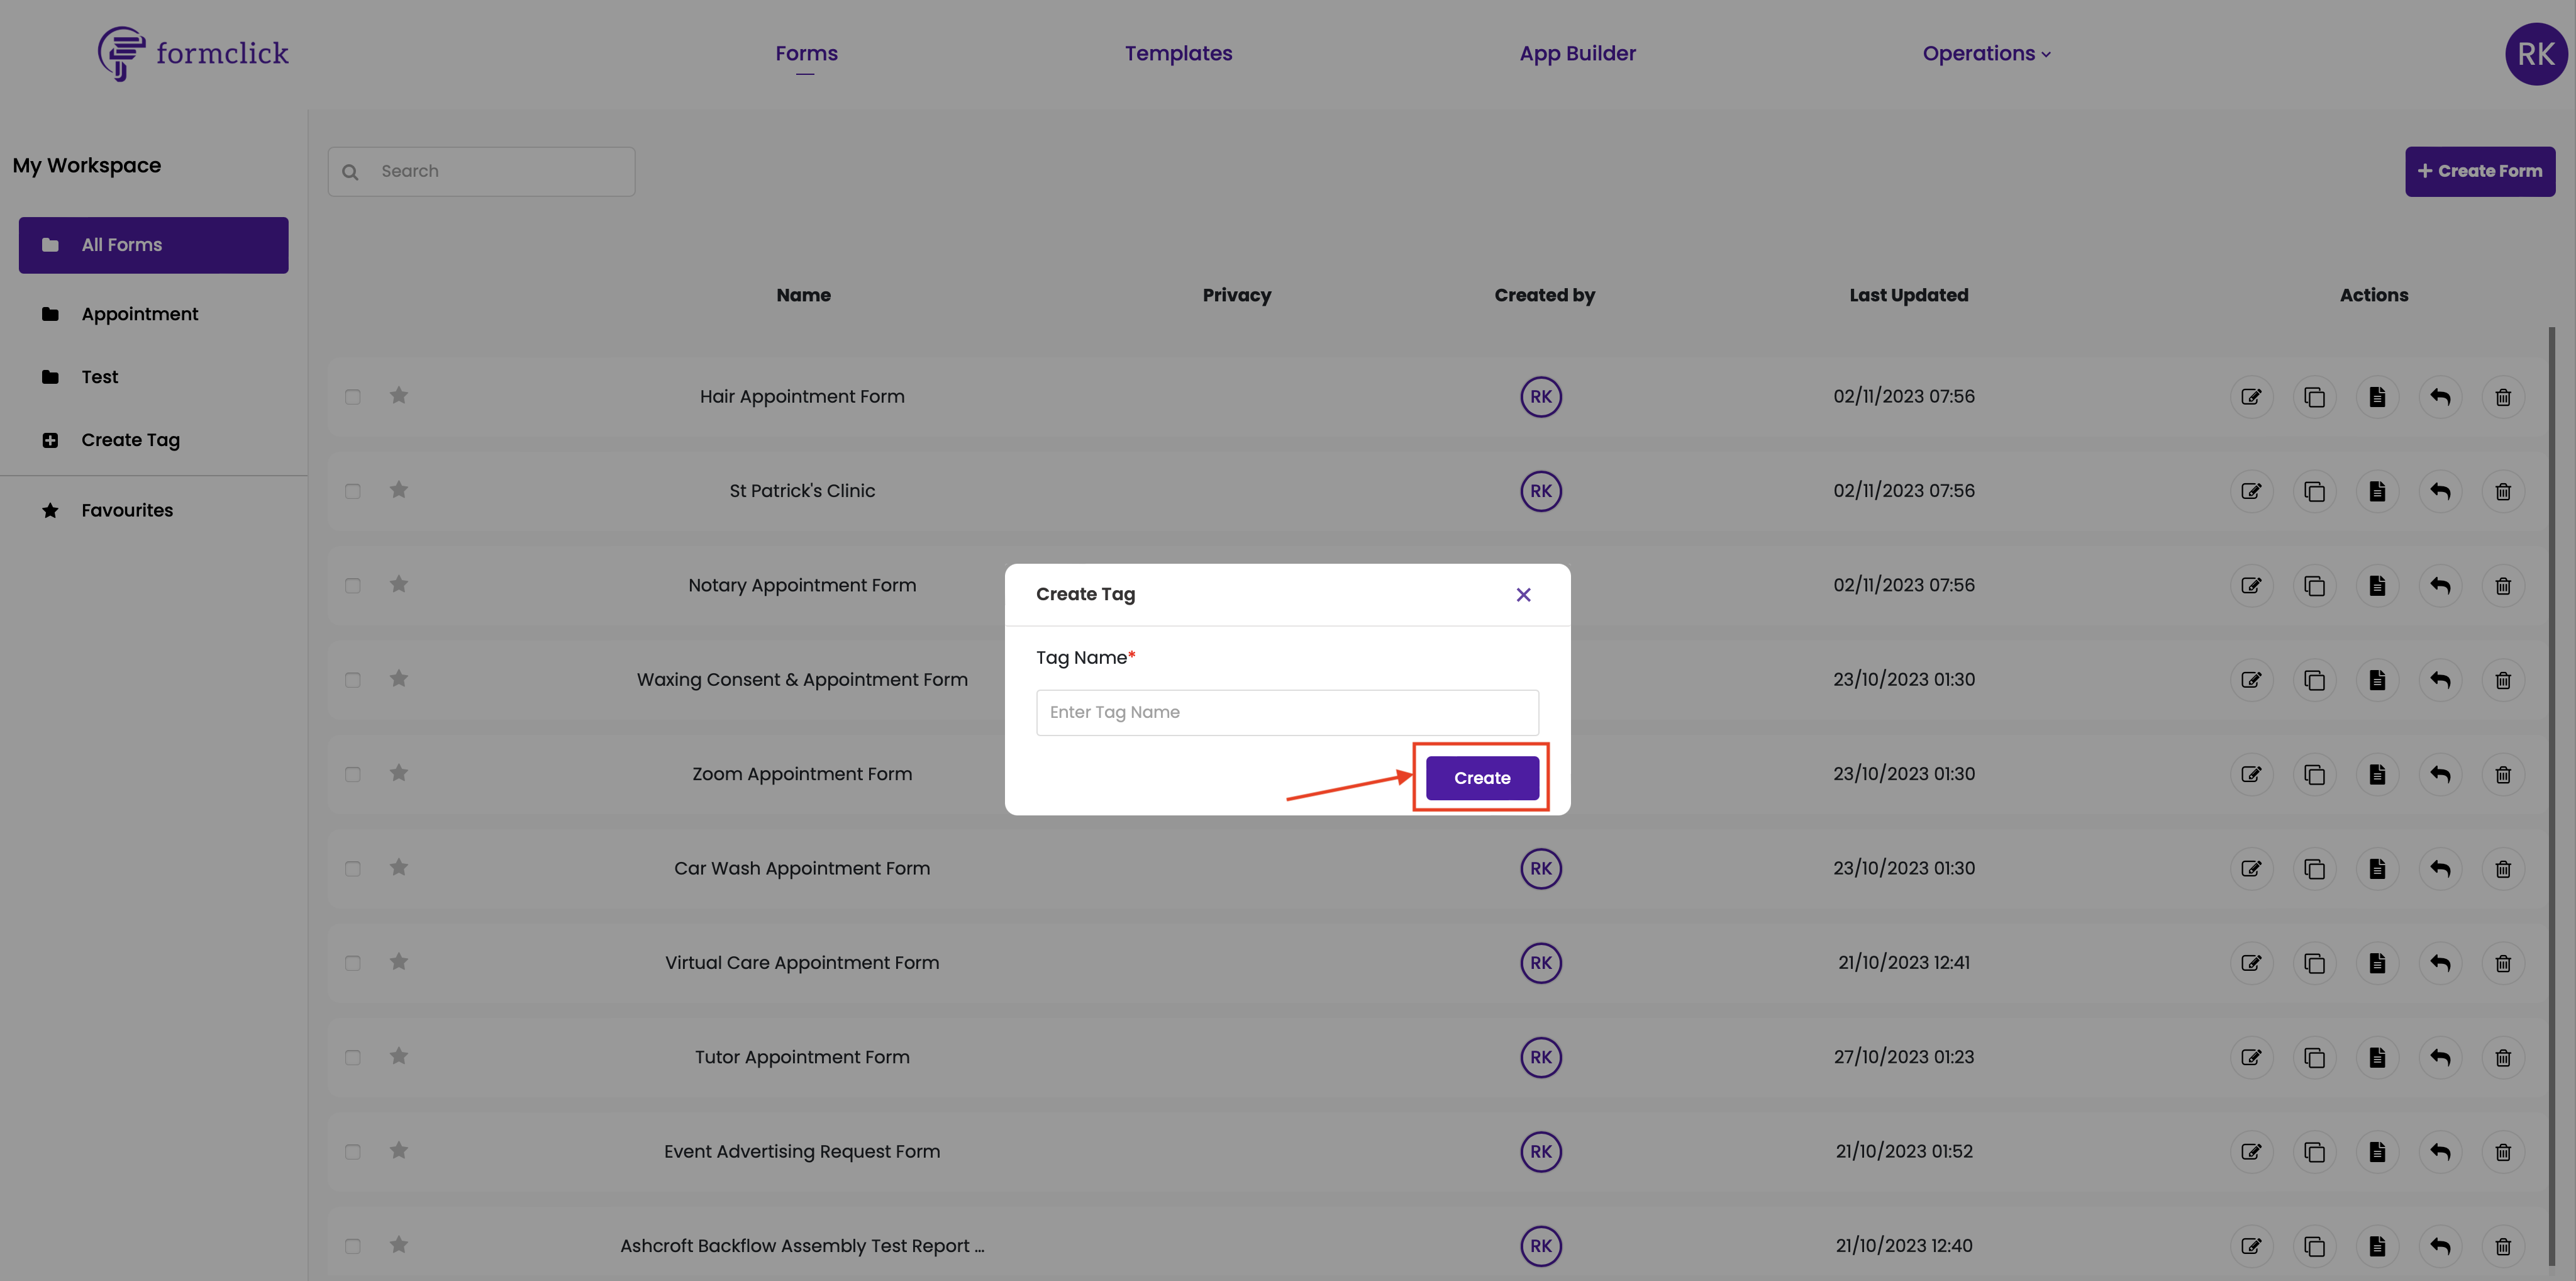
Task: Open RK user avatar menu
Action: click(x=2536, y=54)
